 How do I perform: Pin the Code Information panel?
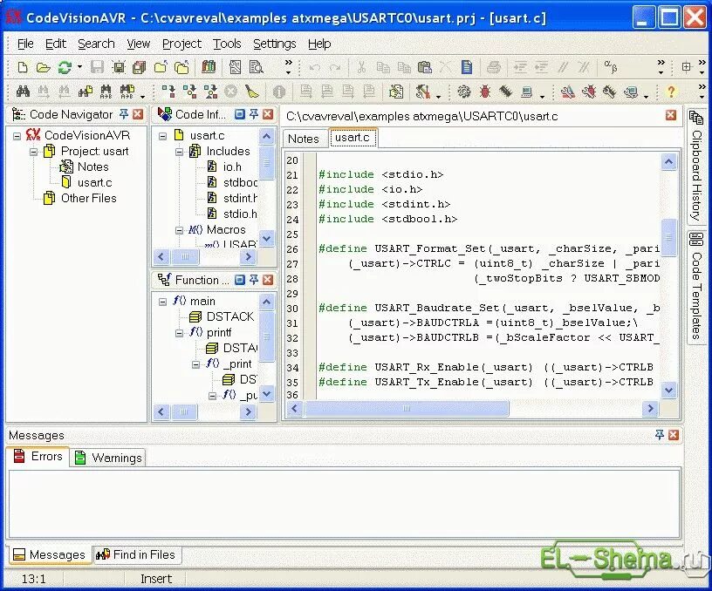[x=254, y=114]
